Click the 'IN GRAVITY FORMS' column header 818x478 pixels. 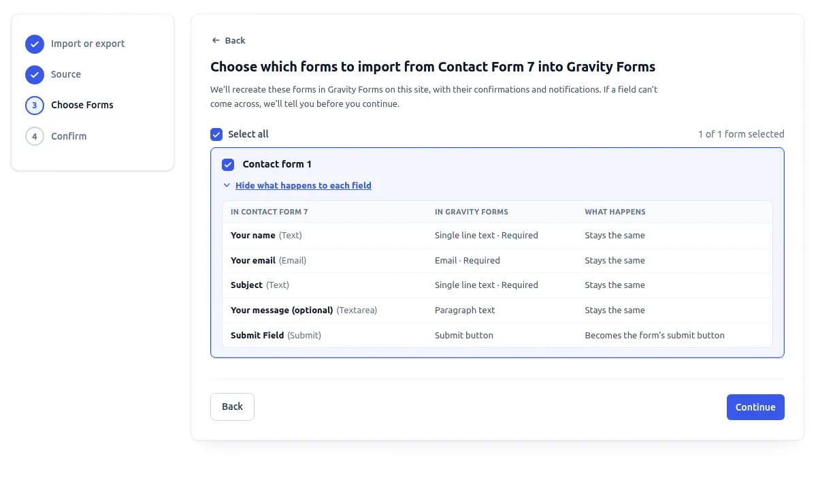coord(472,212)
